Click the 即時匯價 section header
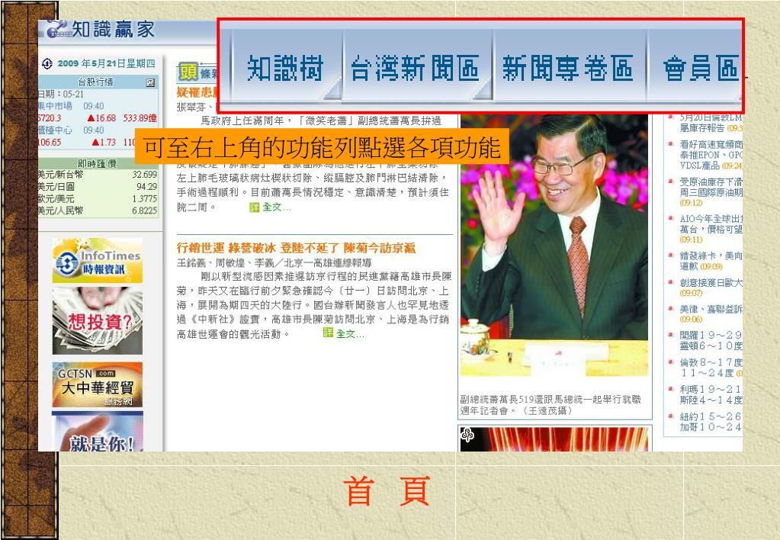 (98, 163)
